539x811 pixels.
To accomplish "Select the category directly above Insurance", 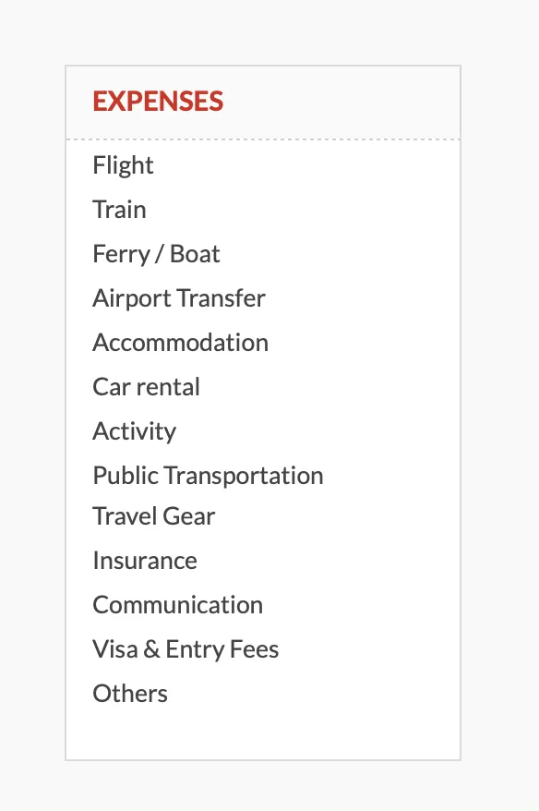I will [x=153, y=516].
